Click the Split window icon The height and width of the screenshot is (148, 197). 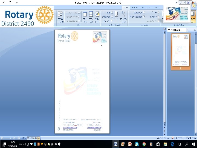tap(85, 16)
